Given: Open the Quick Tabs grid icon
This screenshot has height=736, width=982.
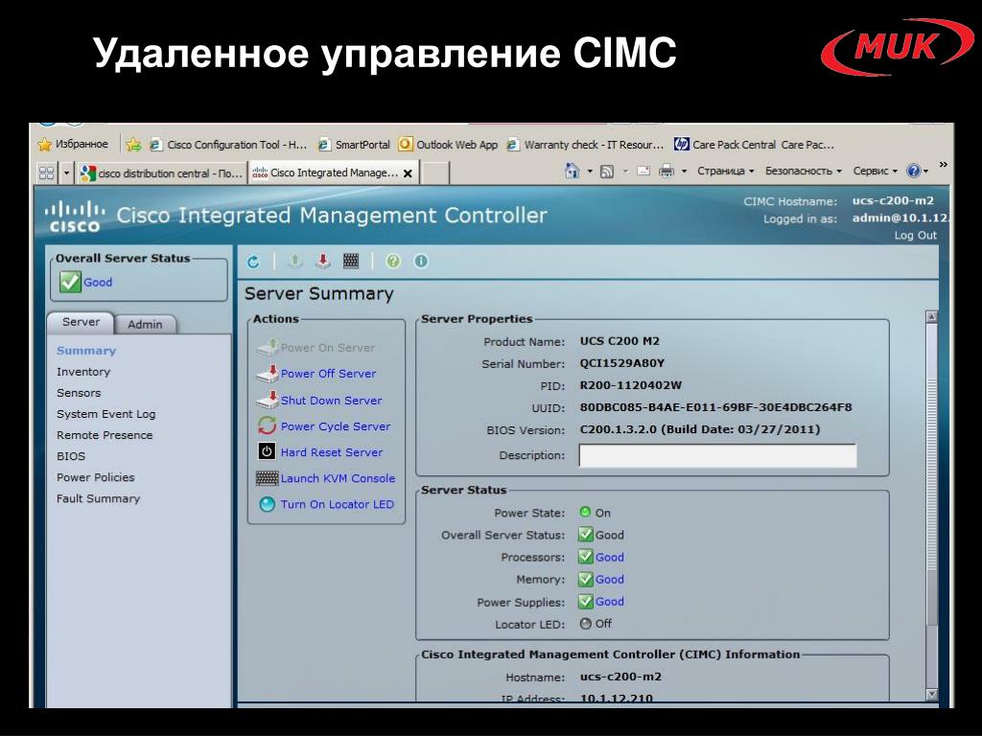Looking at the screenshot, I should 46,172.
